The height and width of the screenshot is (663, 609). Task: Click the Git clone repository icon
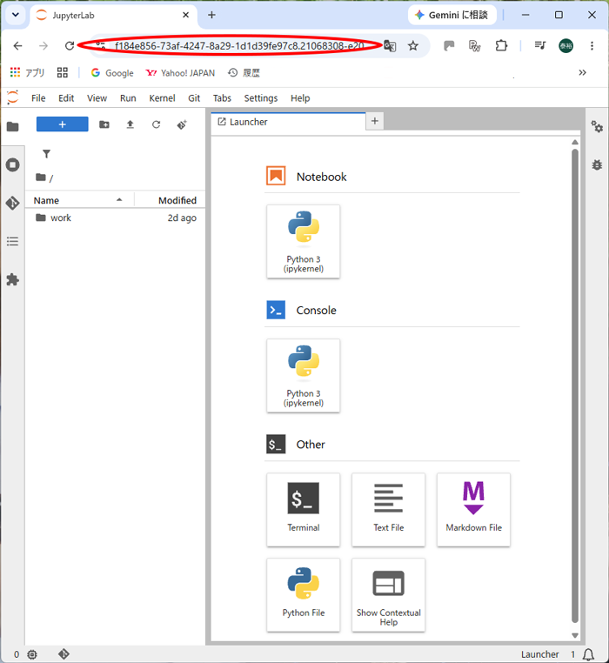(182, 124)
